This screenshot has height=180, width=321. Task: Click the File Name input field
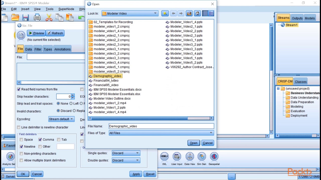[161, 126]
